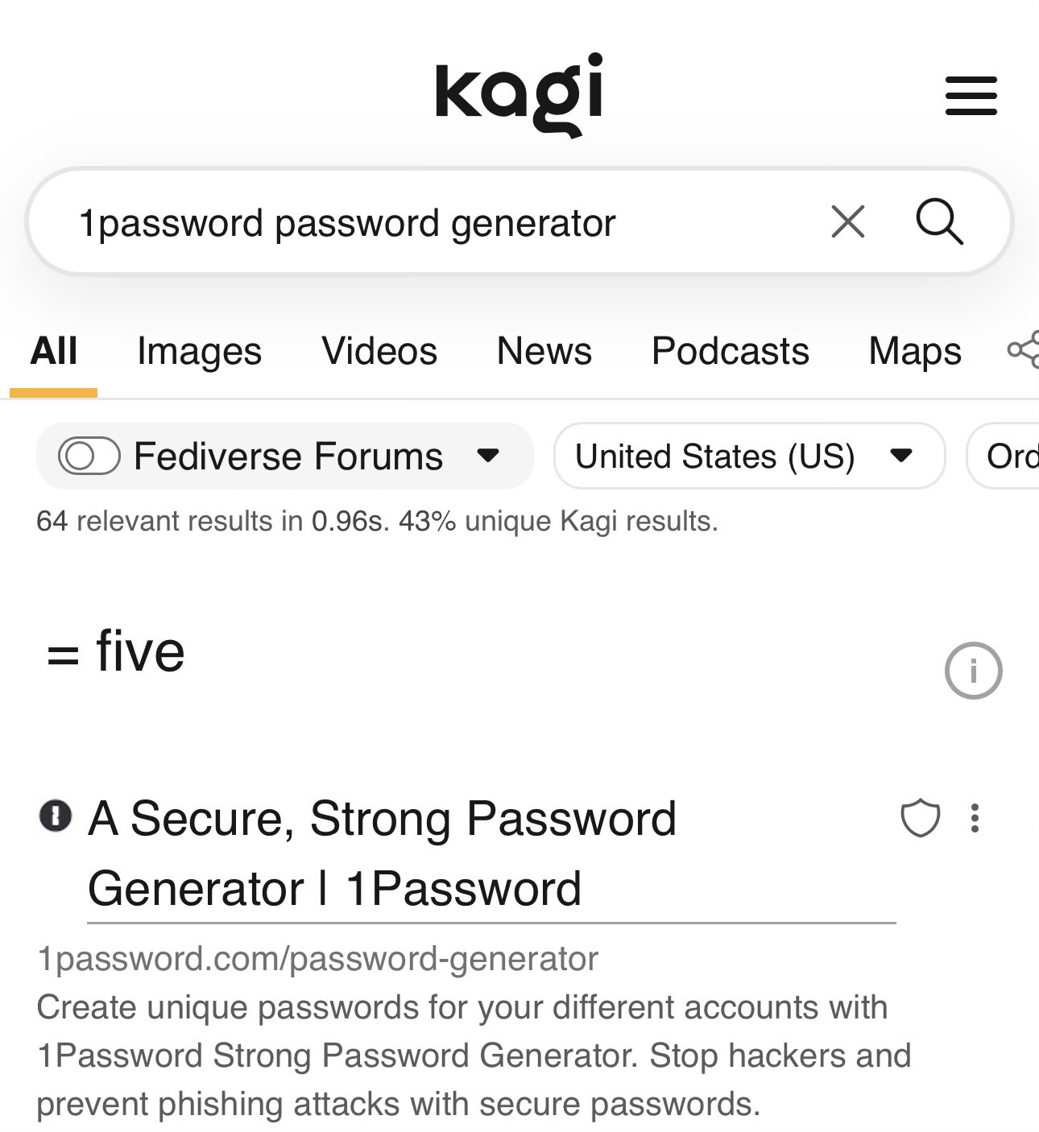Viewport: 1039px width, 1132px height.
Task: Open the 1Password Strong Password Generator result
Action: [383, 818]
